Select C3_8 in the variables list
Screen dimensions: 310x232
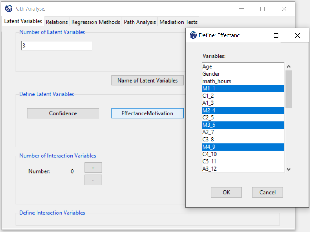pos(243,140)
